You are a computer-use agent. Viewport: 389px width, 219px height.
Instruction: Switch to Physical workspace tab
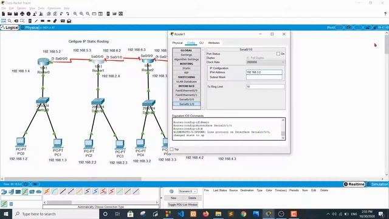(30, 27)
